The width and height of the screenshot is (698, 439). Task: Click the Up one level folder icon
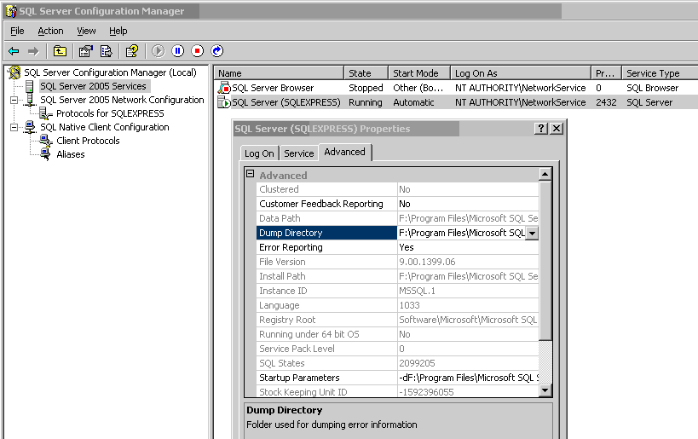[60, 51]
